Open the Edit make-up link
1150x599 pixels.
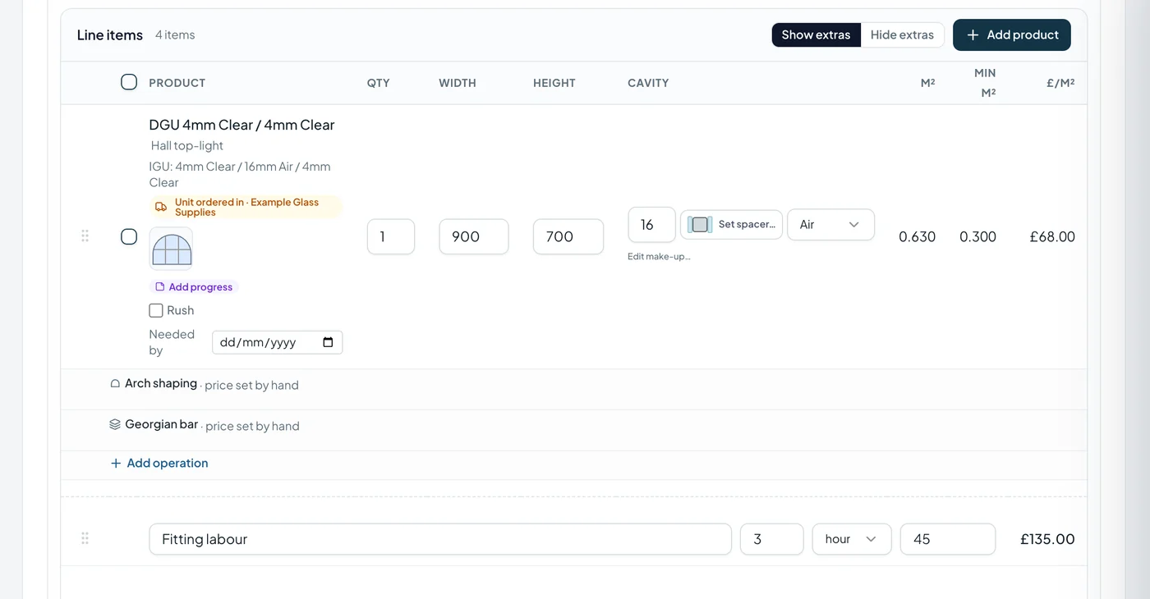pyautogui.click(x=659, y=256)
